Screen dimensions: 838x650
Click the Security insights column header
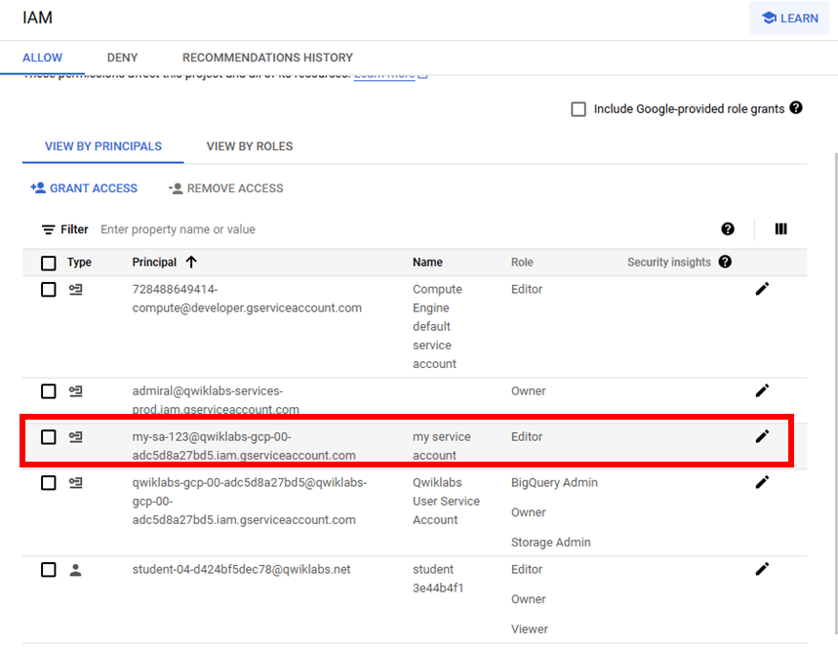click(x=669, y=262)
